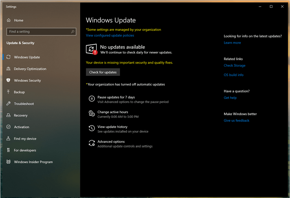Open View configured update policies link
Screen dimensions: 290x198
coord(110,35)
